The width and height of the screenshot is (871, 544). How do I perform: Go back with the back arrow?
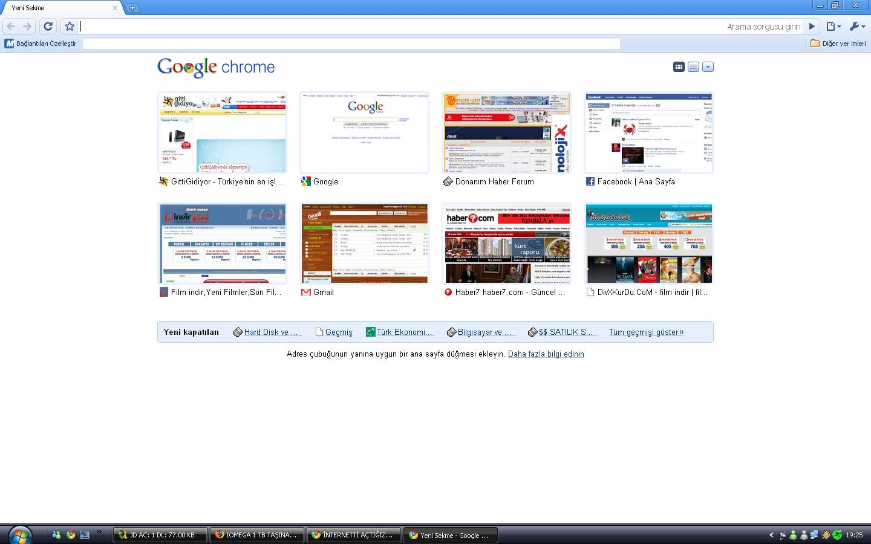tap(11, 26)
